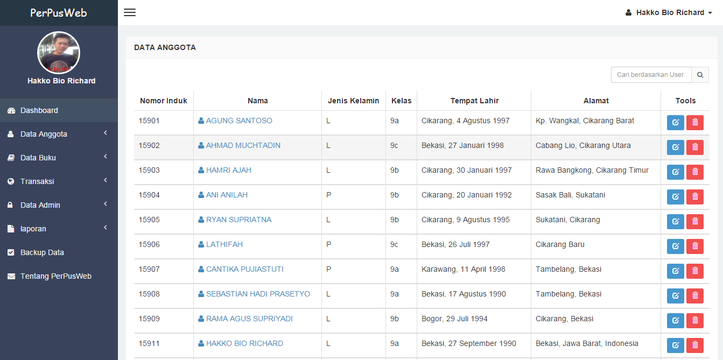Viewport: 723px width, 360px height.
Task: Open CANTIKA PUJIASTUTI member link
Action: tap(241, 269)
